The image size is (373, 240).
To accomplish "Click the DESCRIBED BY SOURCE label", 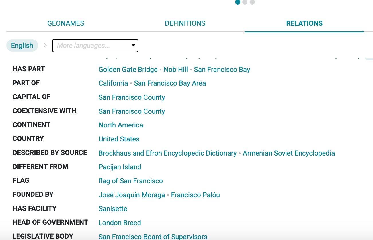I will click(x=50, y=153).
